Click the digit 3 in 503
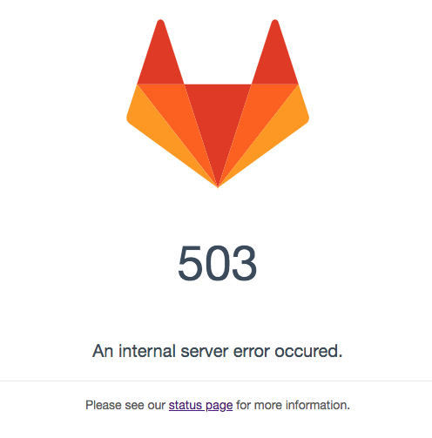This screenshot has height=438, width=432. coord(245,263)
